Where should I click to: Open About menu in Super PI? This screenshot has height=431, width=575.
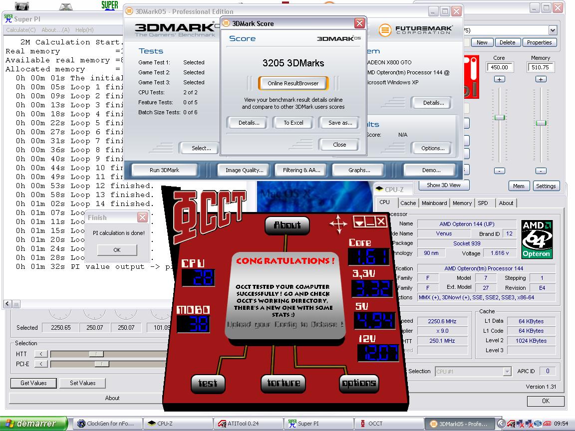pyautogui.click(x=55, y=30)
